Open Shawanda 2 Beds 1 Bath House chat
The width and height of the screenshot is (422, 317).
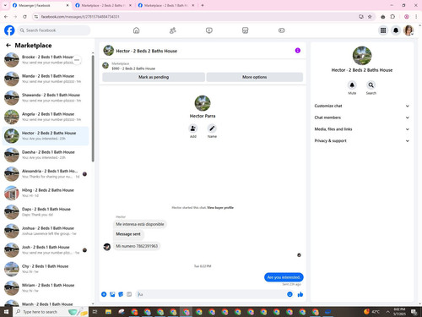coord(46,98)
